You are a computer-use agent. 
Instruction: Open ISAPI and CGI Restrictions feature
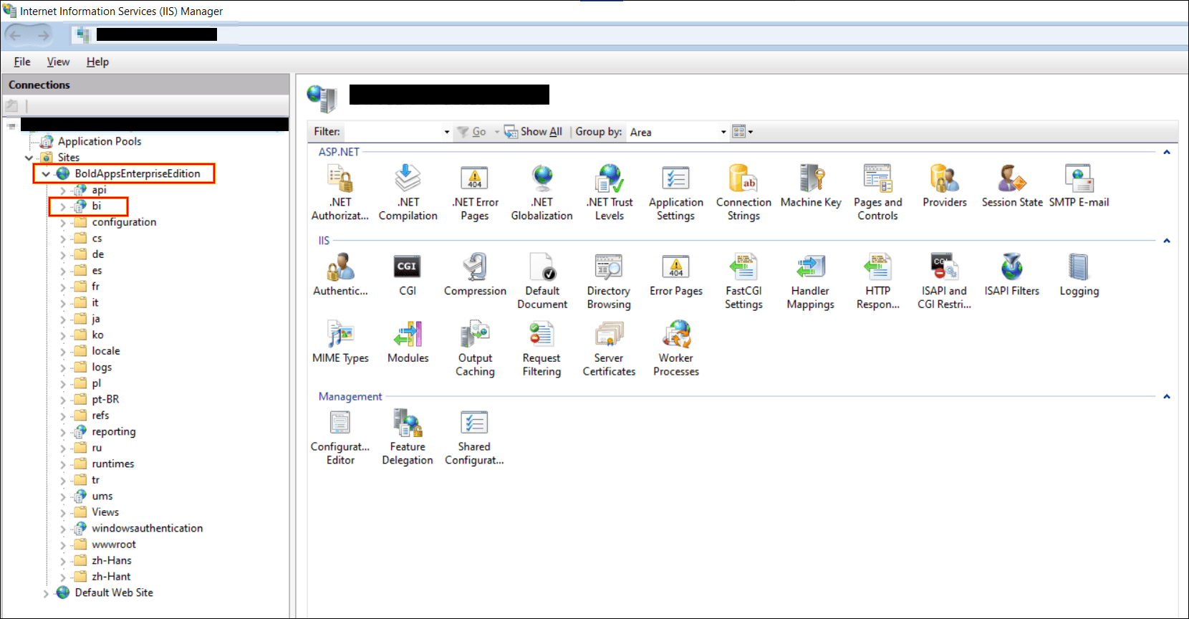click(945, 281)
